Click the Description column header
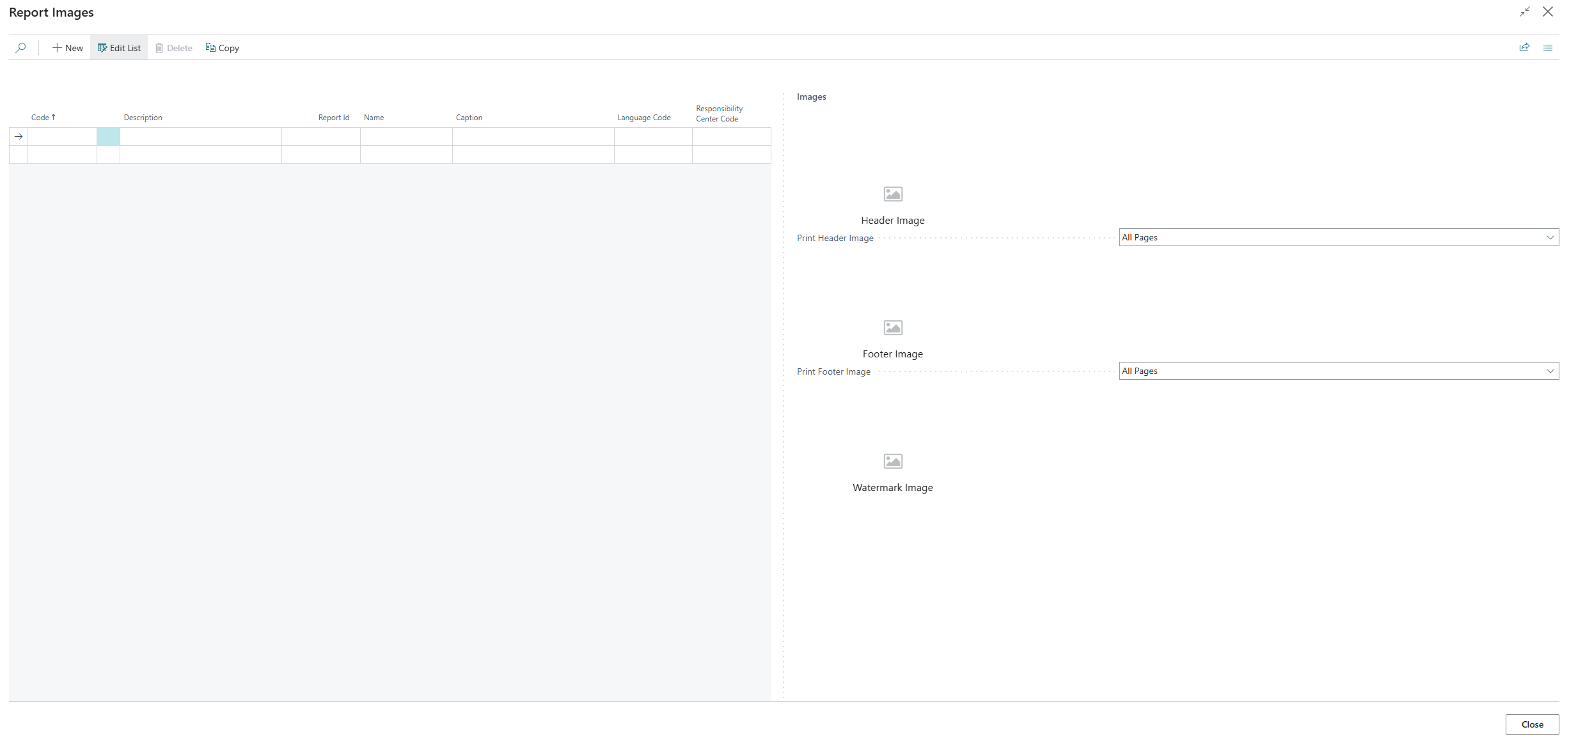This screenshot has width=1569, height=741. 143,118
